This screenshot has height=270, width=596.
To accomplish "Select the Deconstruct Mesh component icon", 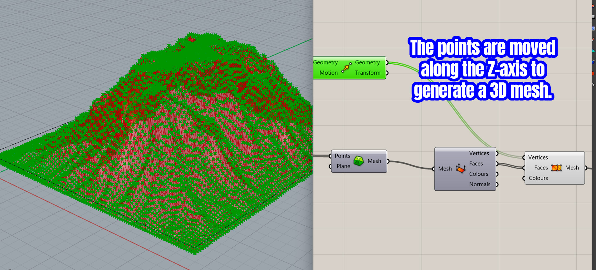I will tap(461, 169).
